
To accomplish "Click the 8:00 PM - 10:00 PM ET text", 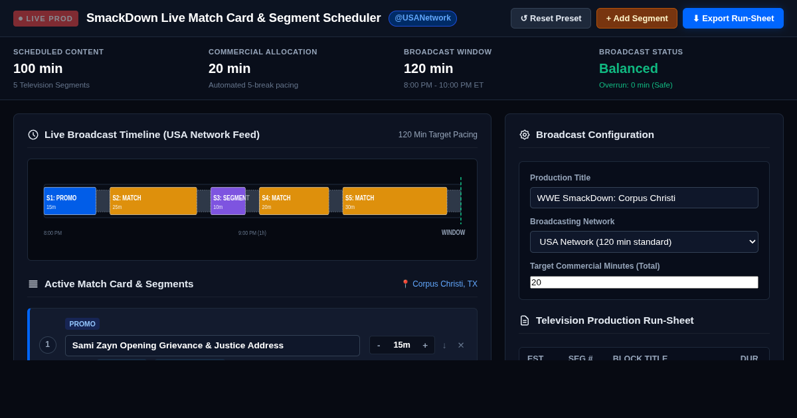I will tap(444, 85).
